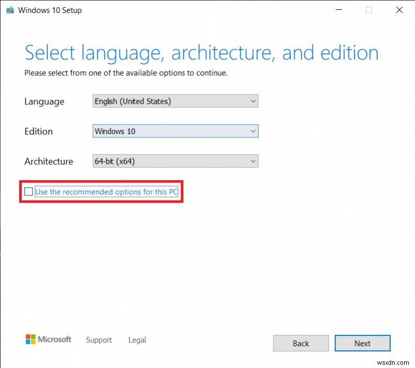415x368 pixels.
Task: Open the Language dropdown
Action: (175, 101)
